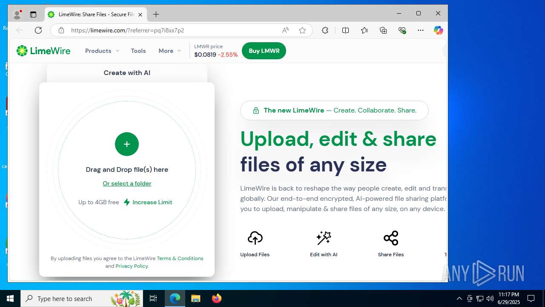The height and width of the screenshot is (307, 545).
Task: Open Copilot in Edge sidebar
Action: tap(439, 30)
